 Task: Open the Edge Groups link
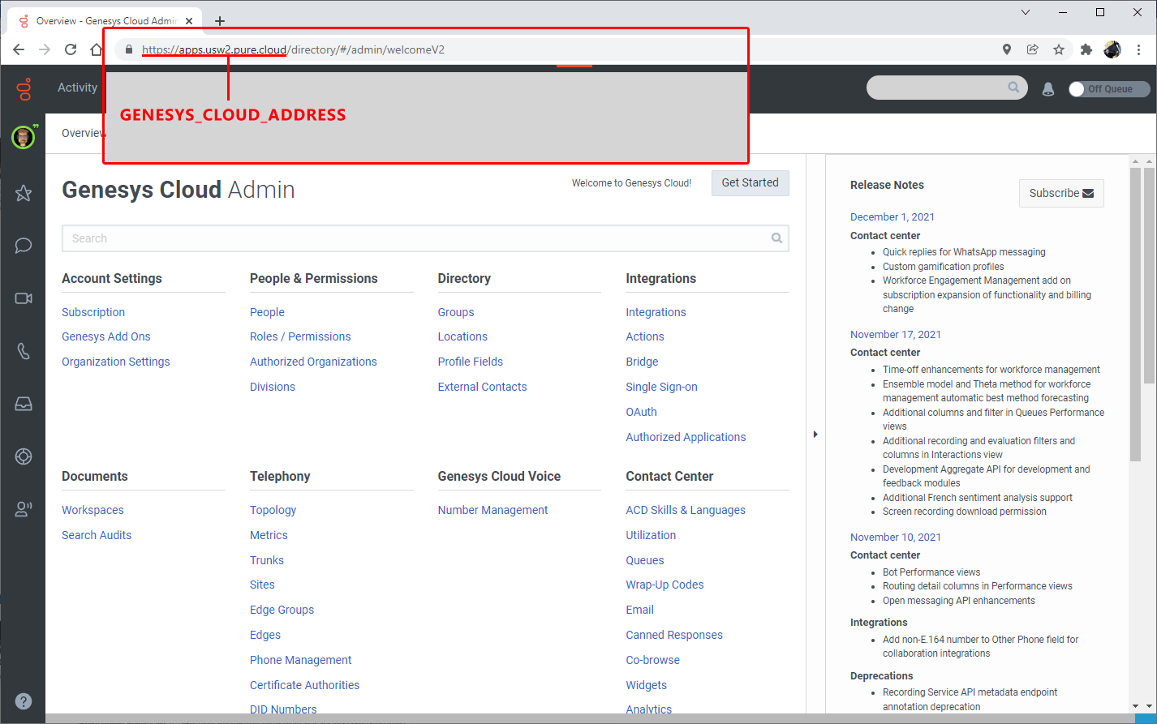pos(282,610)
